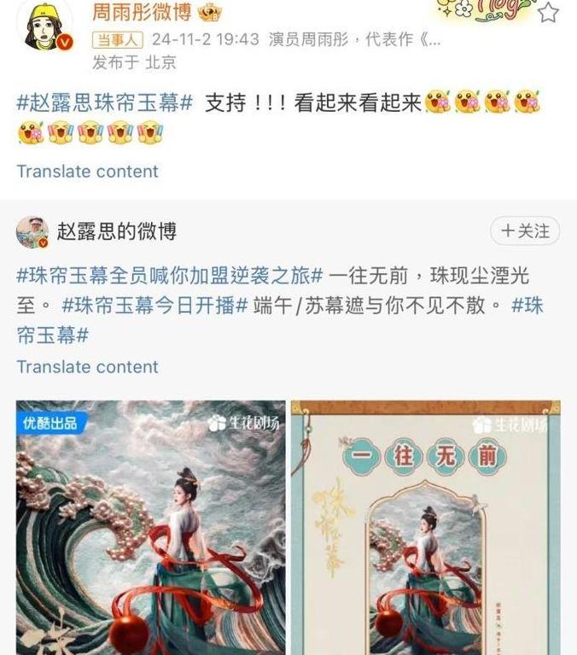View the 一往无前 poster image
This screenshot has height=655, width=577.
(425, 528)
